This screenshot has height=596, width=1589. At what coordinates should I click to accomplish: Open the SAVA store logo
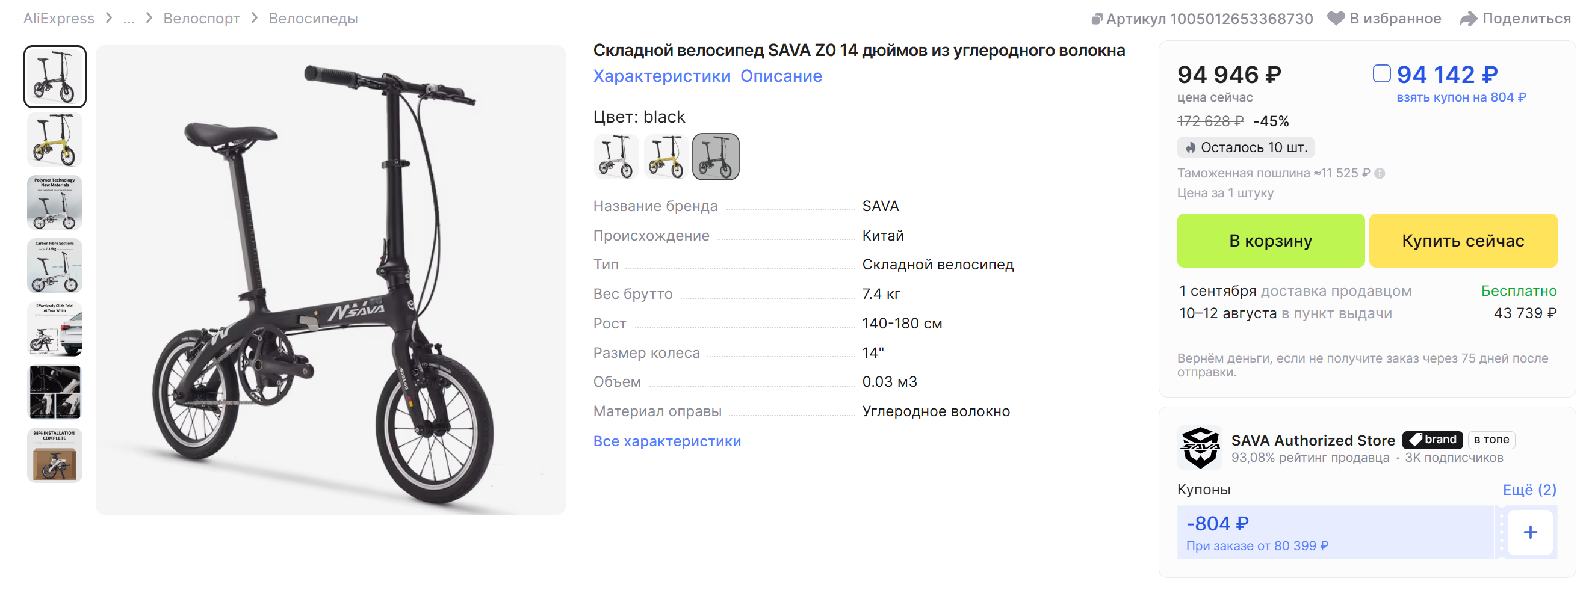1199,448
